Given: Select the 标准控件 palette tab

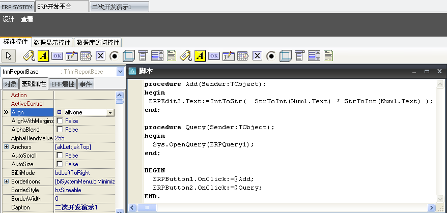Looking at the screenshot, I should click(16, 42).
